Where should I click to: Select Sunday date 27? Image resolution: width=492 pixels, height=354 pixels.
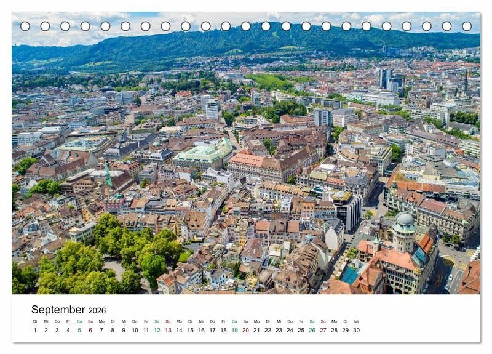coord(323,331)
